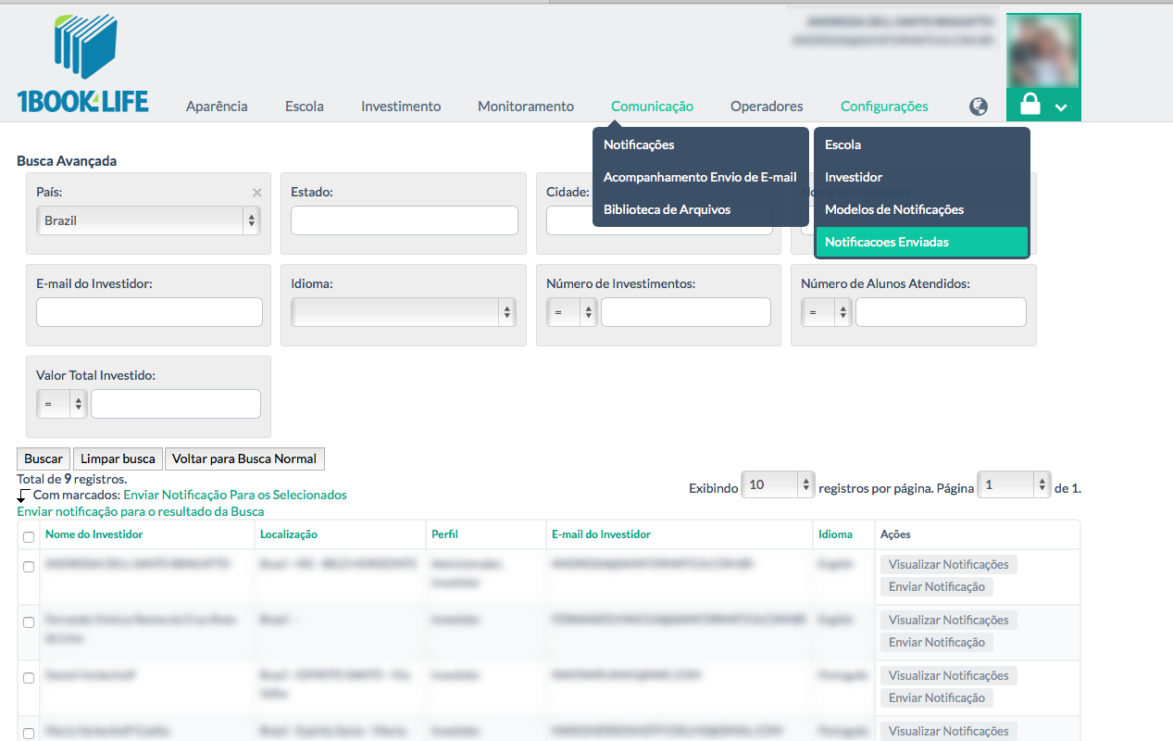Check the first investor row checkbox
Viewport: 1173px width, 741px height.
tap(29, 566)
